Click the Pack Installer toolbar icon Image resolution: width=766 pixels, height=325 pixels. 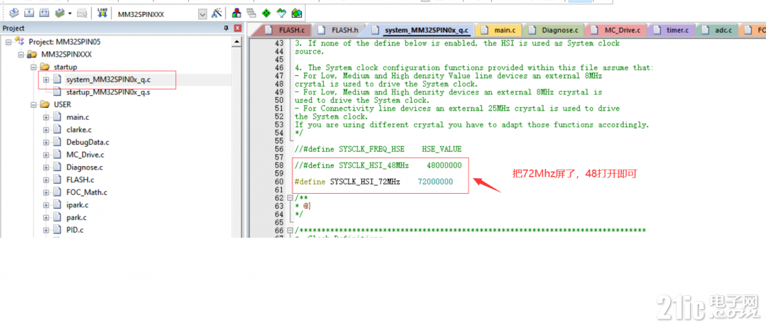297,13
